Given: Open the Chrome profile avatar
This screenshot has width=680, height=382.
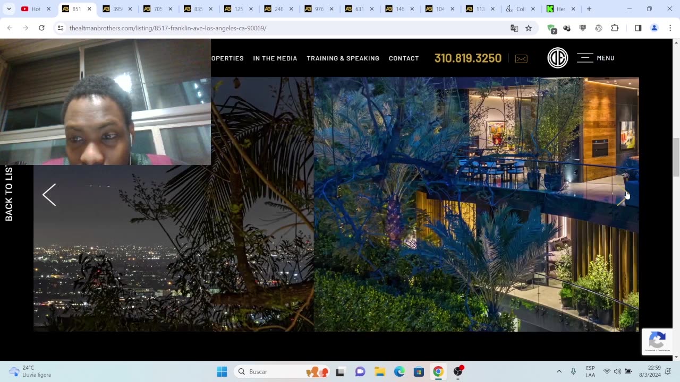Looking at the screenshot, I should (x=654, y=28).
